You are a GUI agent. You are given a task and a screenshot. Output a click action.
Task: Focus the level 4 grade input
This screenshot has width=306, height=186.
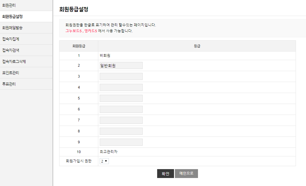(x=121, y=87)
